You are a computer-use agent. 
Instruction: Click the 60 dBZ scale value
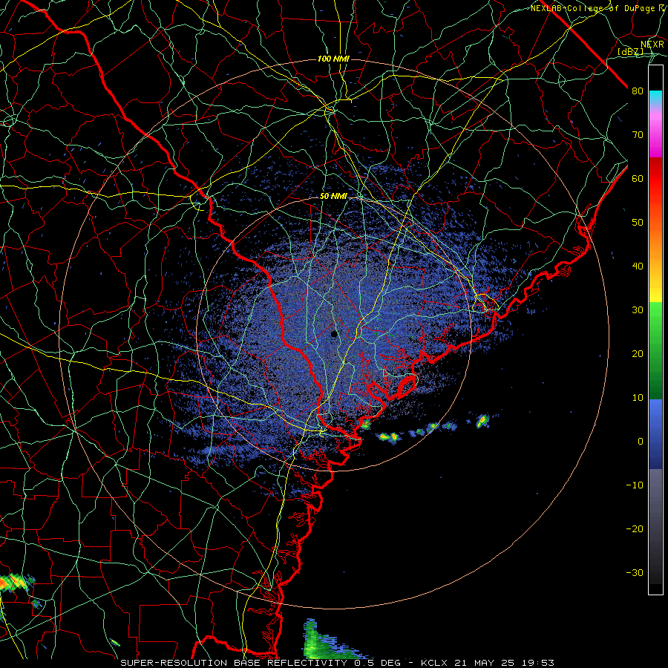pos(638,178)
